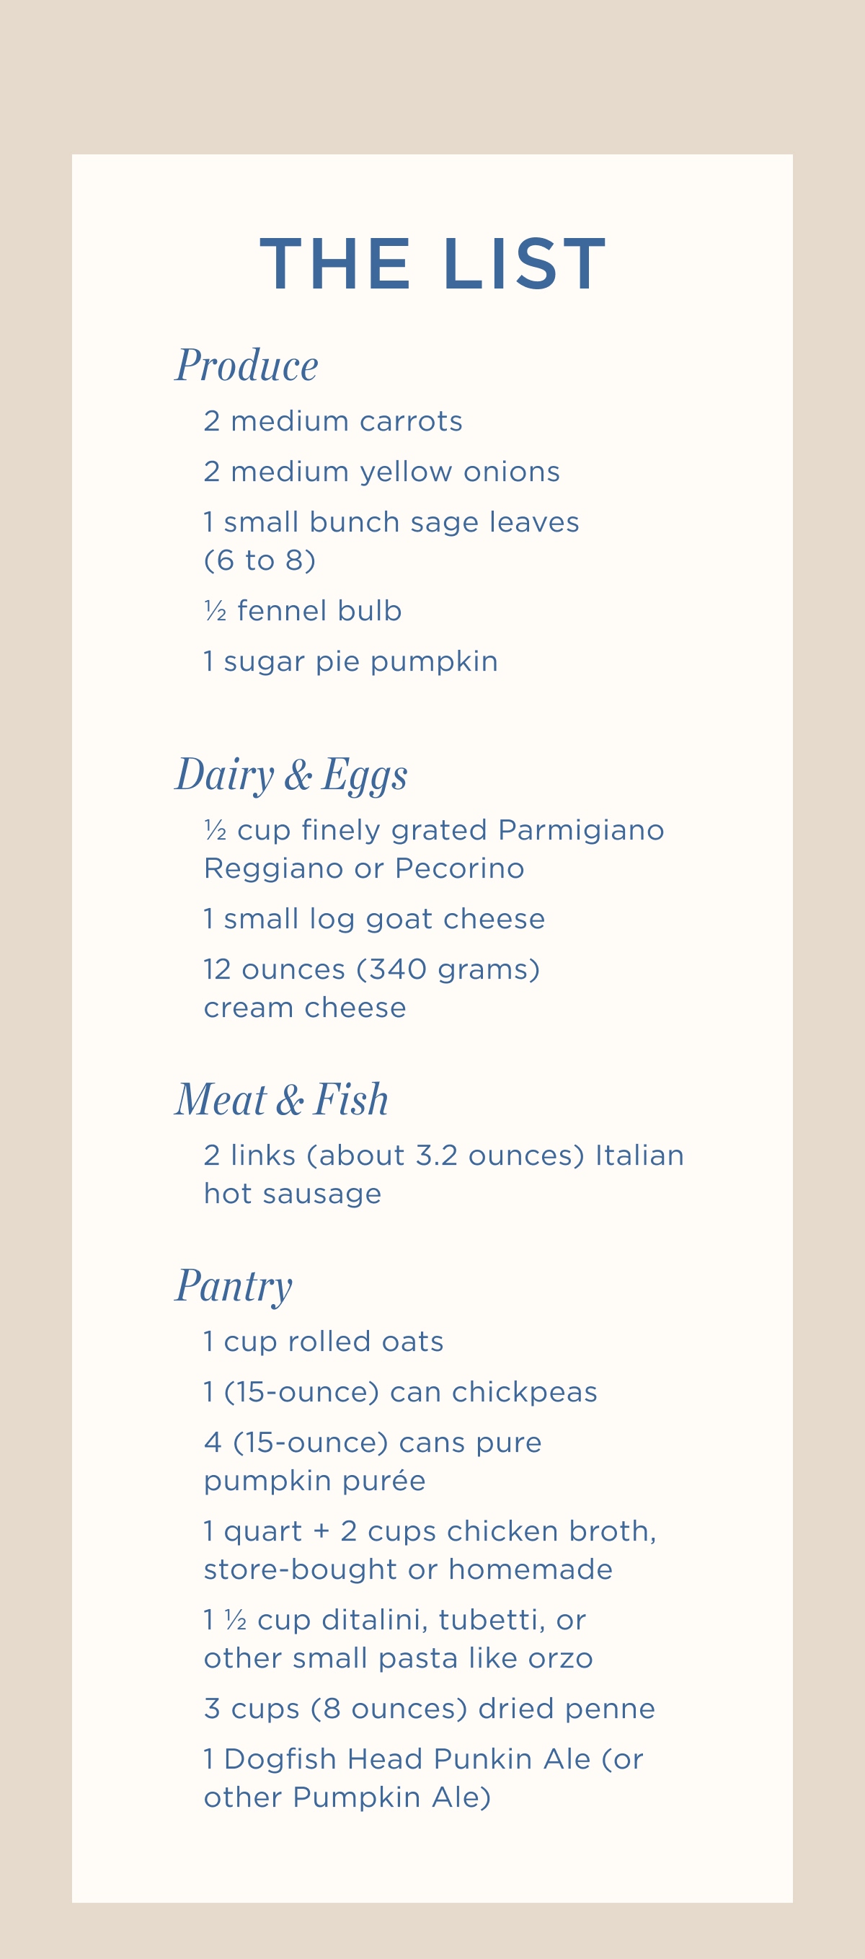Click the Parmigiano Reggiano or Pecorino item
This screenshot has width=865, height=1959.
pos(434,849)
